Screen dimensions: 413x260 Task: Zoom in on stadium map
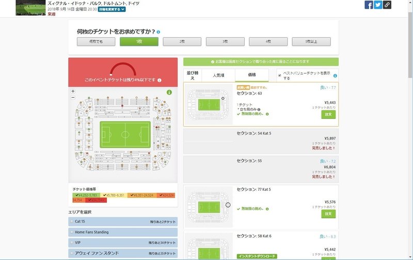point(73,91)
